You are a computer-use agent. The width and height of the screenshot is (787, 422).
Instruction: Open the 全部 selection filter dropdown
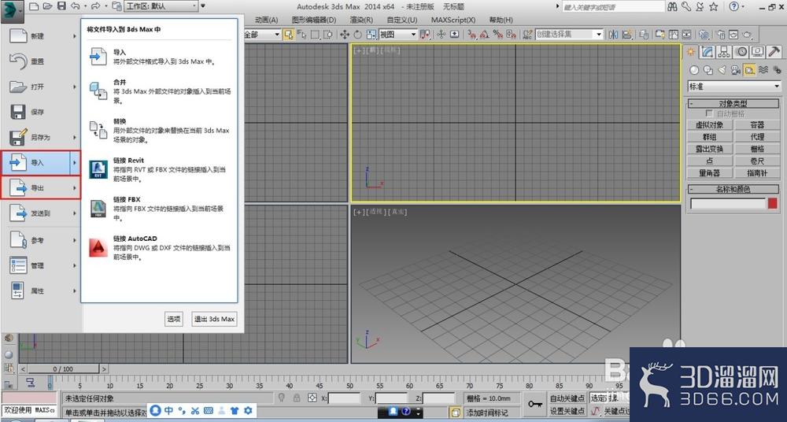tap(261, 34)
